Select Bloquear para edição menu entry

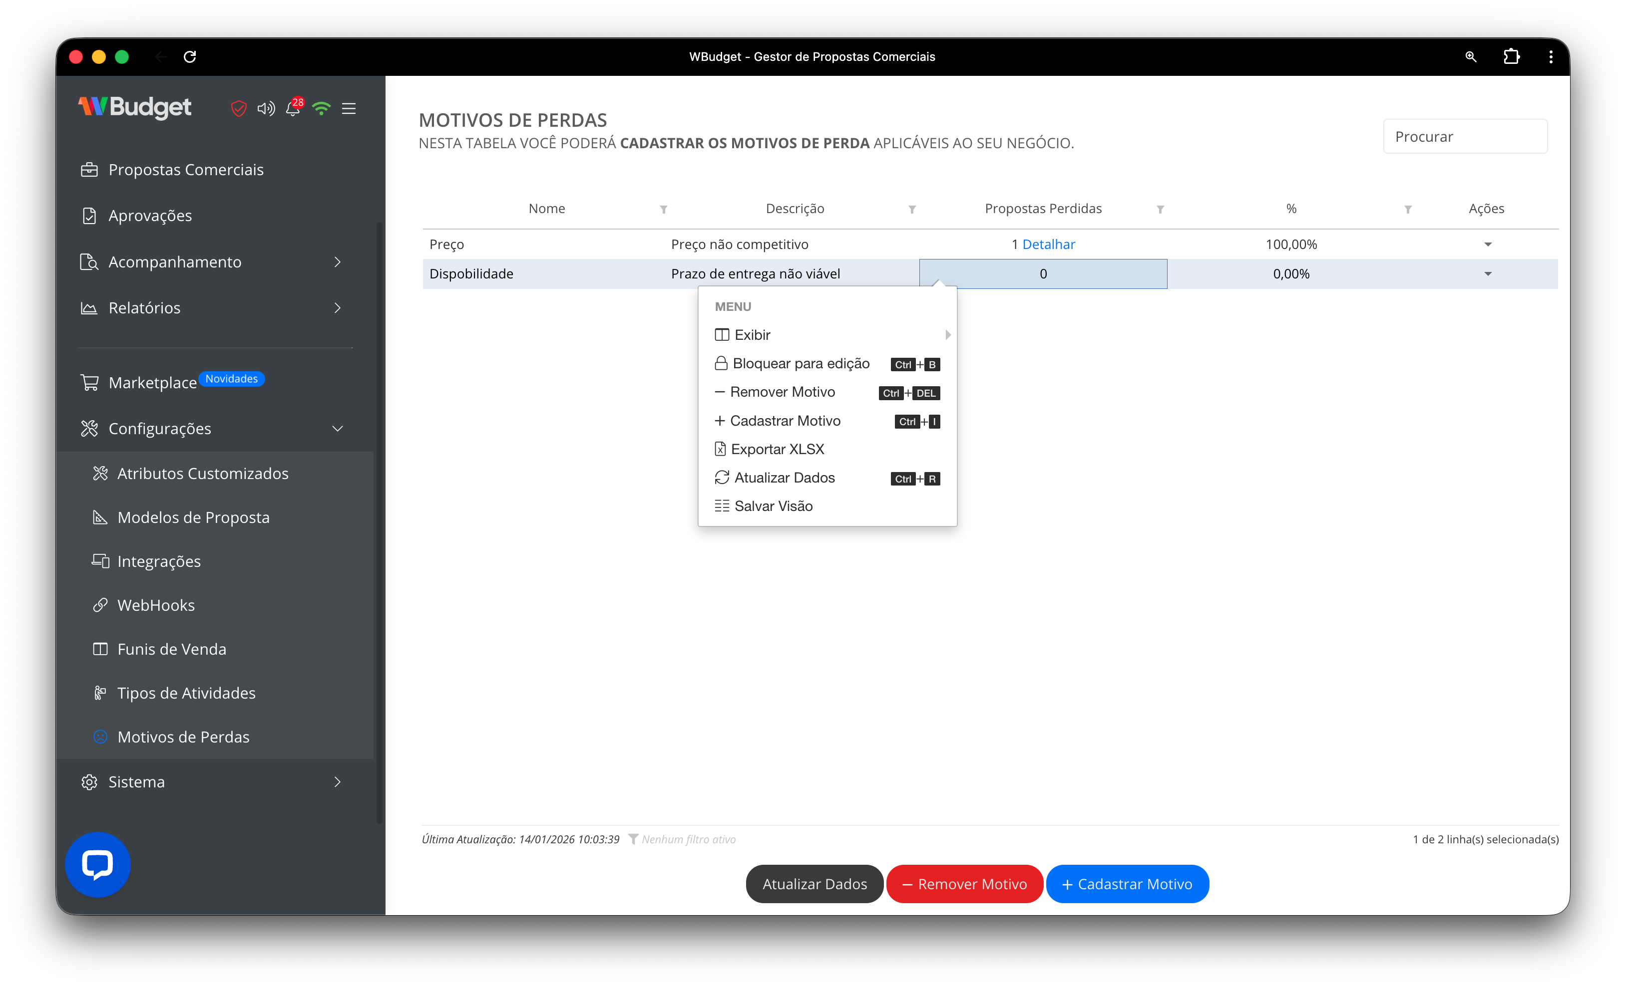pyautogui.click(x=801, y=363)
